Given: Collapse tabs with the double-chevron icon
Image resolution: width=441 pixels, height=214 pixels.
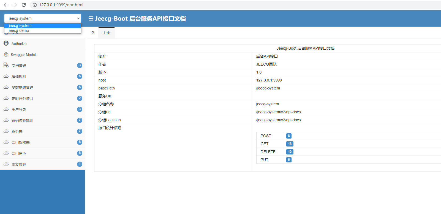Looking at the screenshot, I should pos(93,32).
